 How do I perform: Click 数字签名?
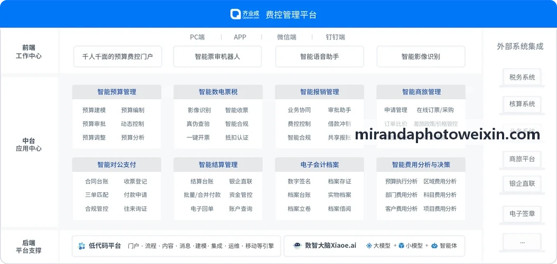click(x=299, y=182)
